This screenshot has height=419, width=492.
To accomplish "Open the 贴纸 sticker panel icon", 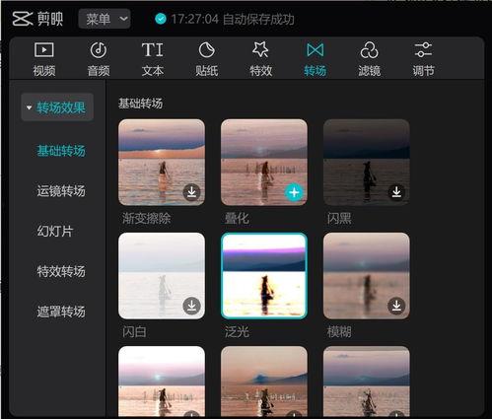I will [206, 50].
